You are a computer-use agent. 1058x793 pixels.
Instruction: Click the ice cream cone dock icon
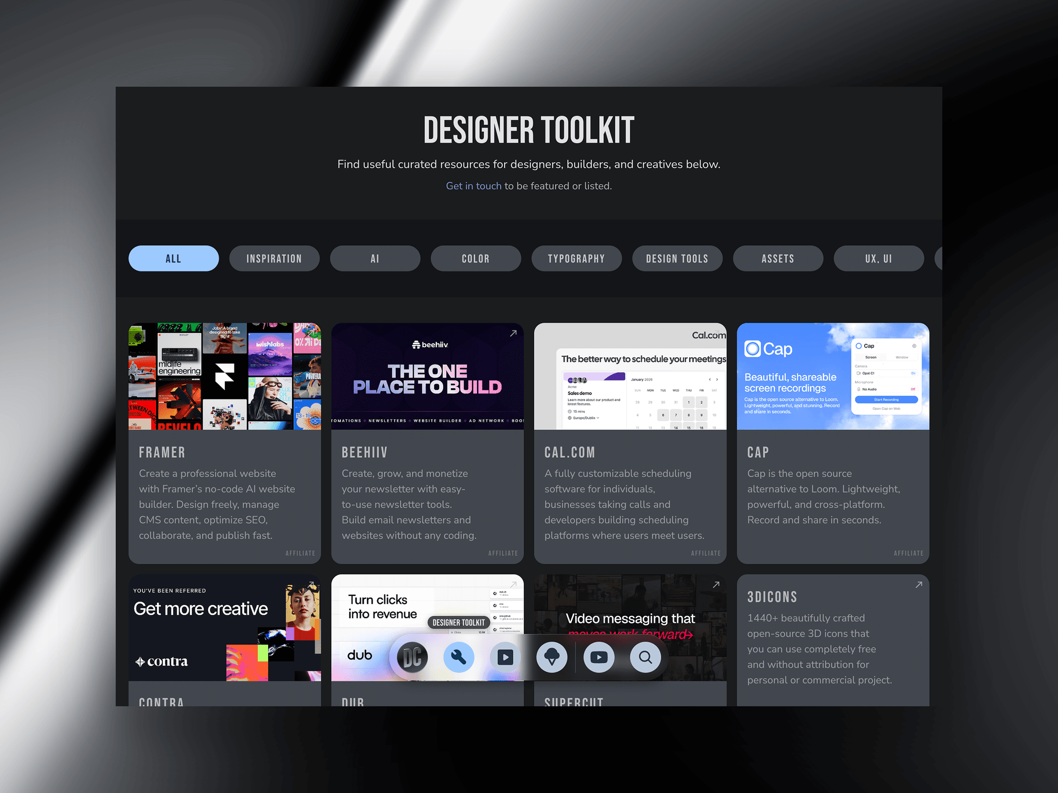(x=552, y=657)
